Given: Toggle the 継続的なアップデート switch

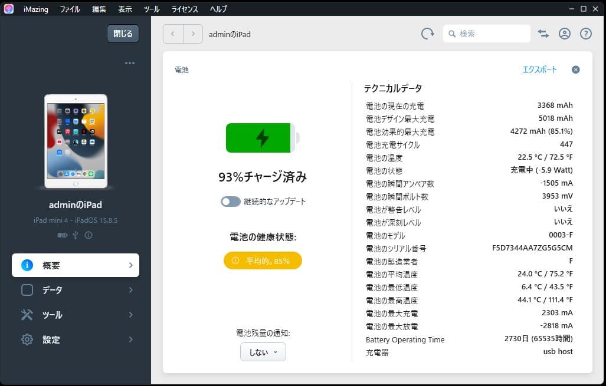Looking at the screenshot, I should coord(231,202).
